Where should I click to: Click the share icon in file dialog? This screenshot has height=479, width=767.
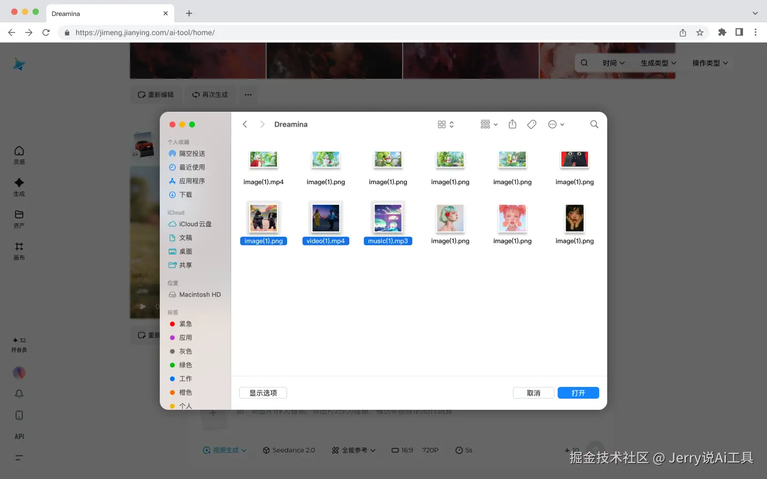(512, 124)
